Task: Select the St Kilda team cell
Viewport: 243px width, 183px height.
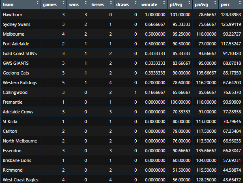Action: click(20, 121)
